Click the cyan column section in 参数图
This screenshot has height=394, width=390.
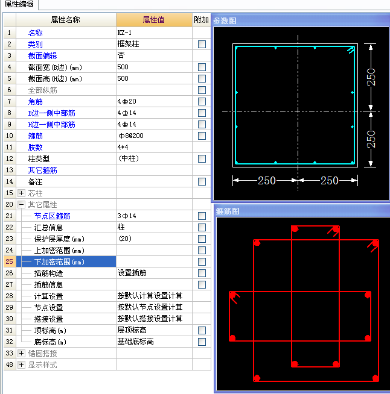click(x=295, y=105)
